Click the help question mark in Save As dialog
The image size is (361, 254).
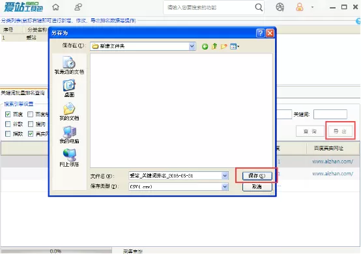(x=260, y=33)
